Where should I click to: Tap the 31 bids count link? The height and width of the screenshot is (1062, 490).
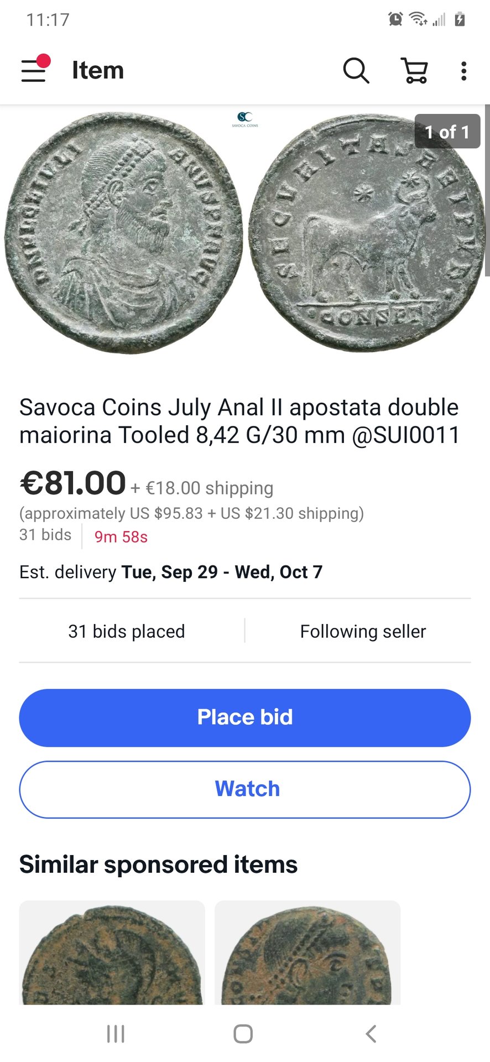click(45, 535)
